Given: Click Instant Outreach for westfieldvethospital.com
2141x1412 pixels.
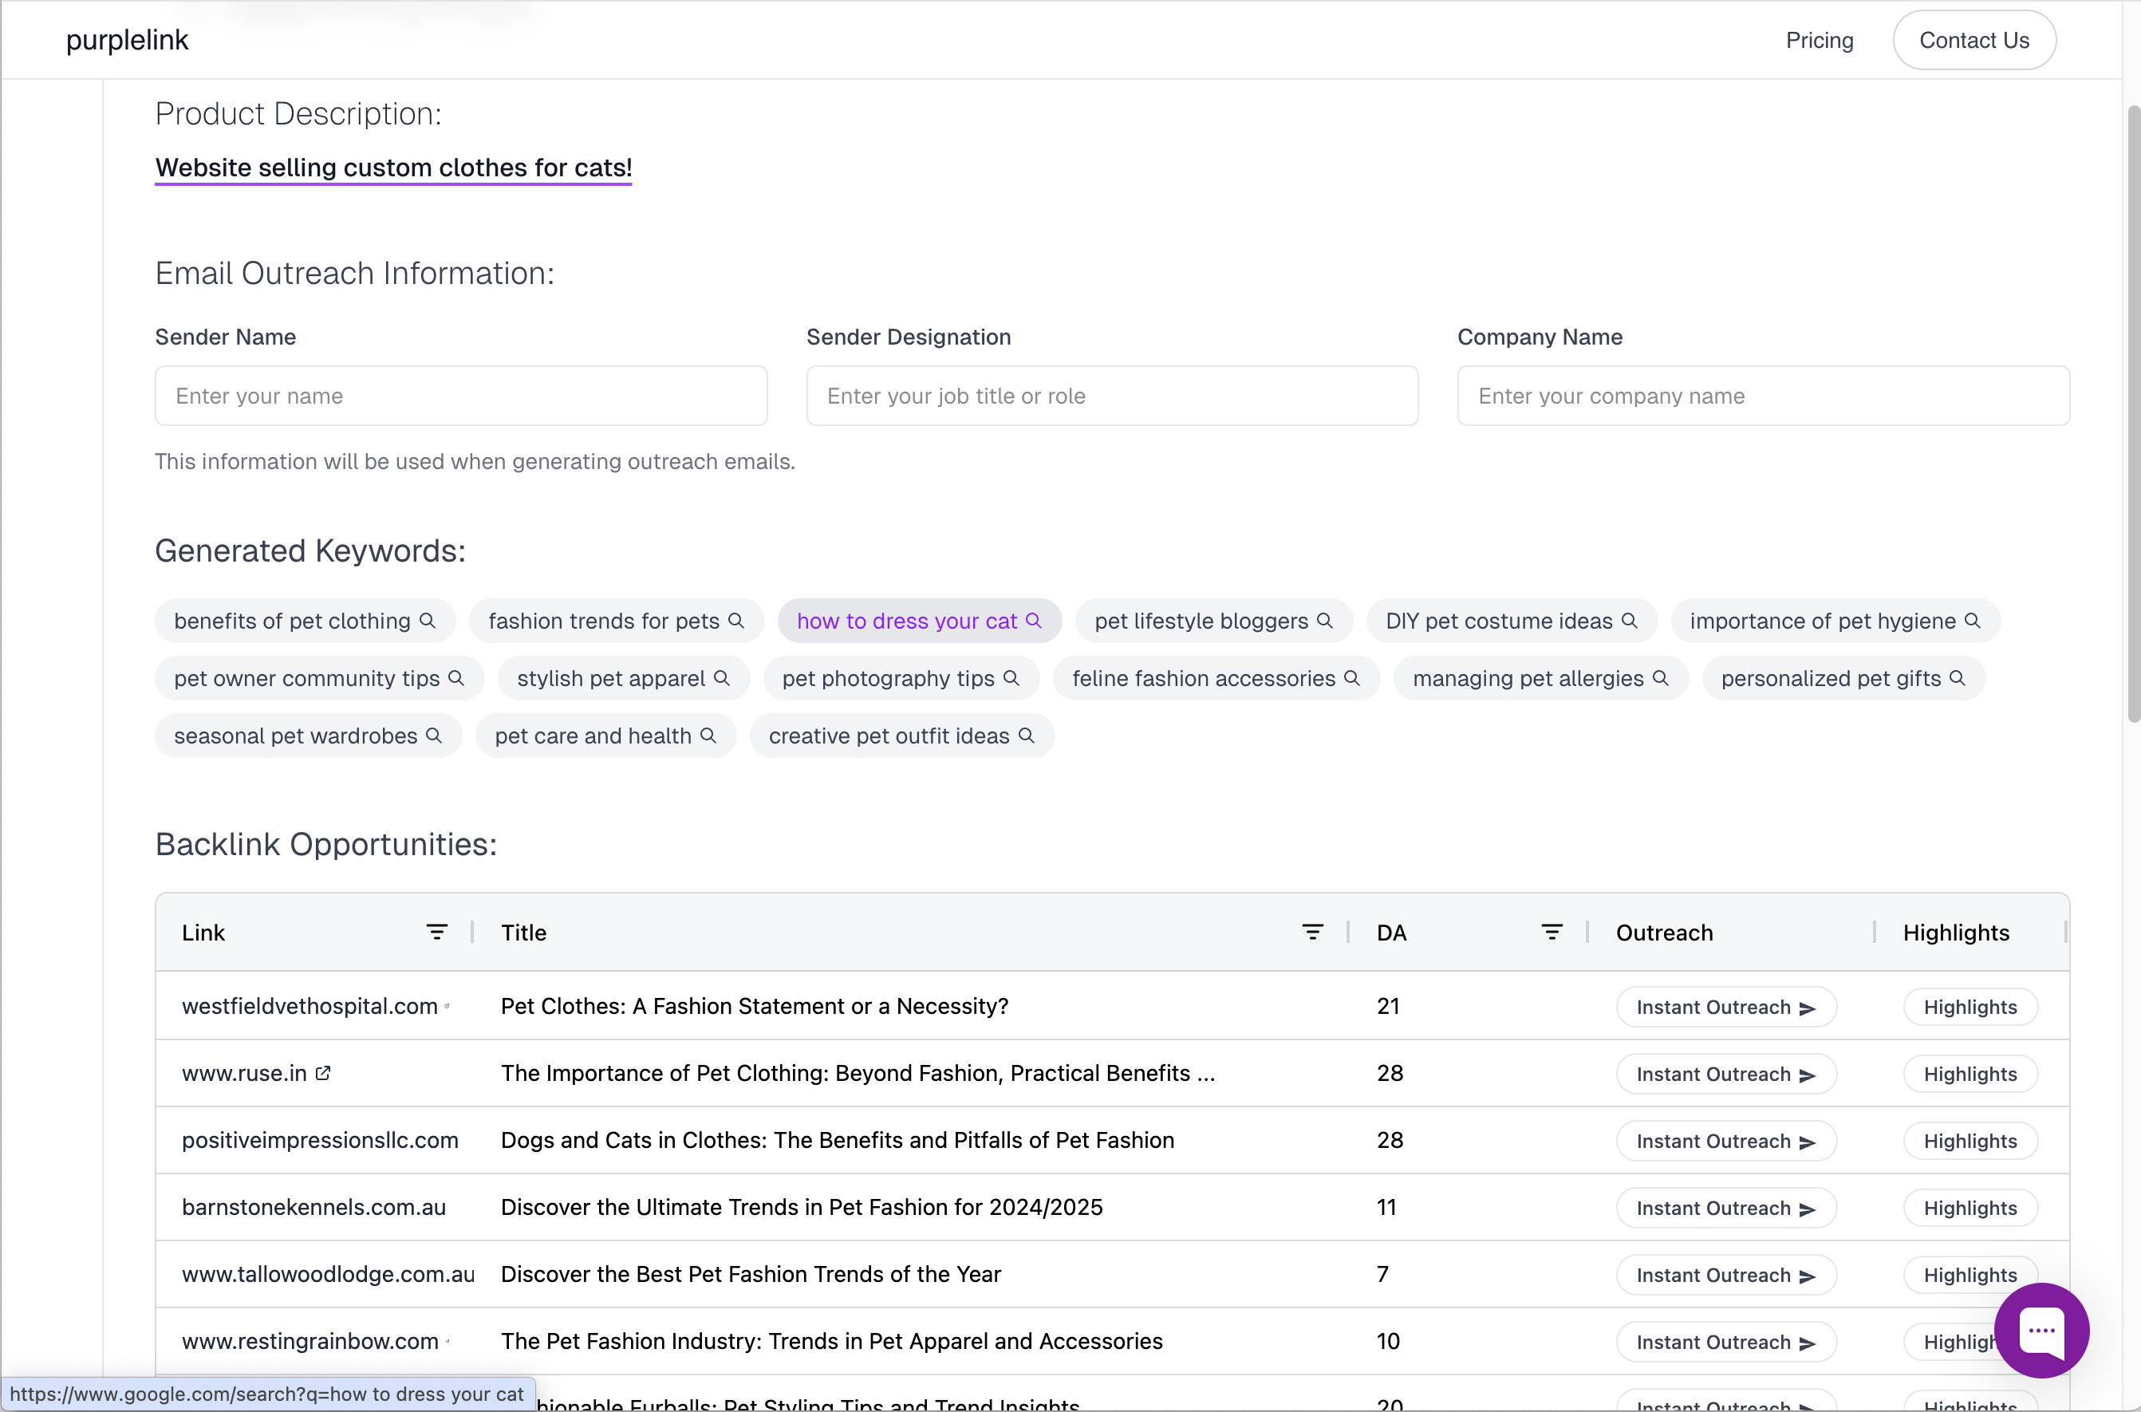Looking at the screenshot, I should [1726, 1007].
